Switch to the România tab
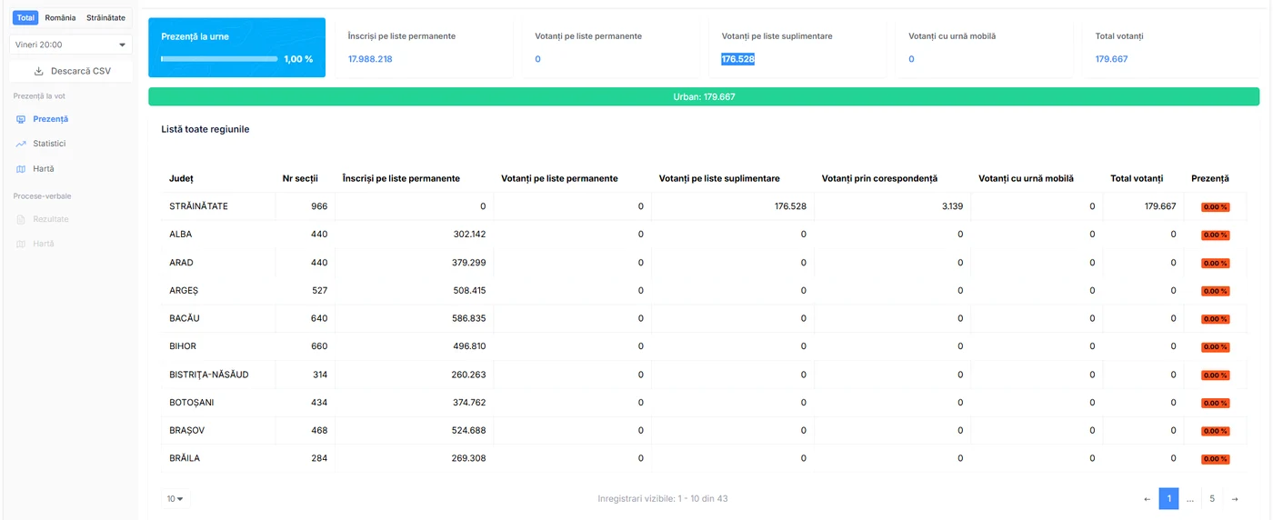 click(60, 18)
